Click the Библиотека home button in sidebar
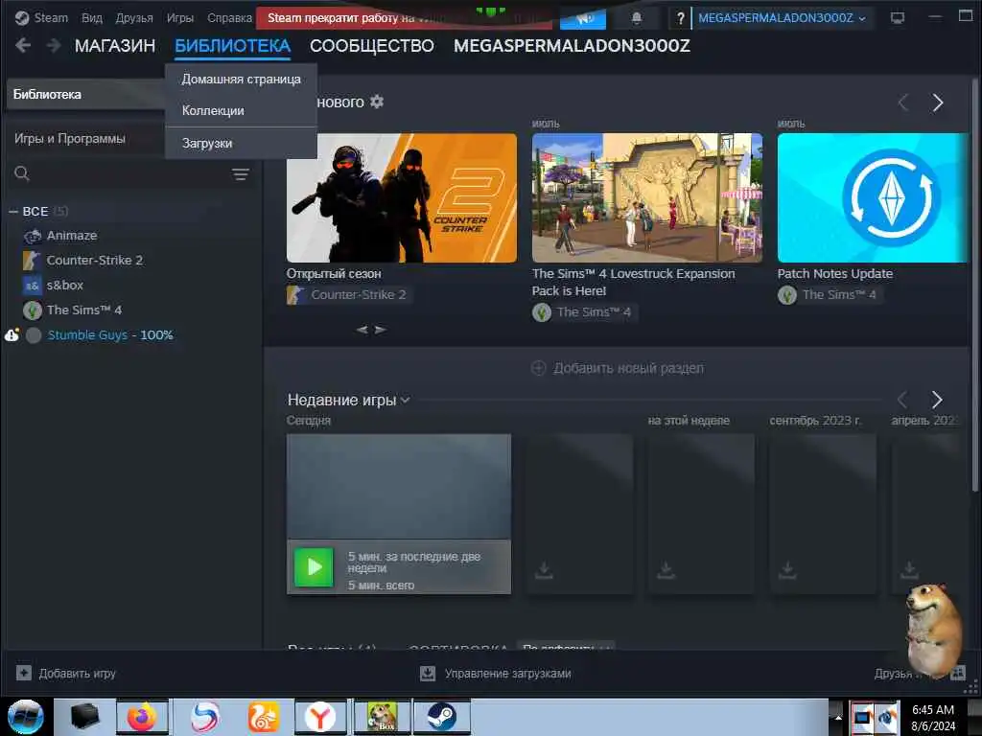This screenshot has height=736, width=982. coord(85,95)
